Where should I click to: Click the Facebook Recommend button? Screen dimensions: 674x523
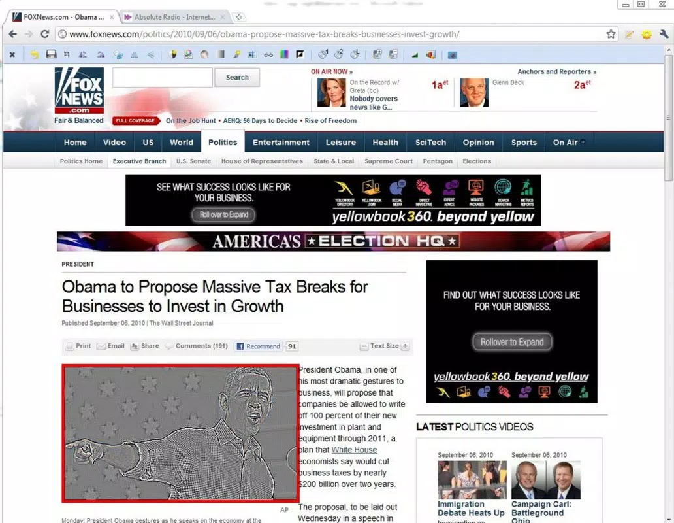tap(259, 346)
